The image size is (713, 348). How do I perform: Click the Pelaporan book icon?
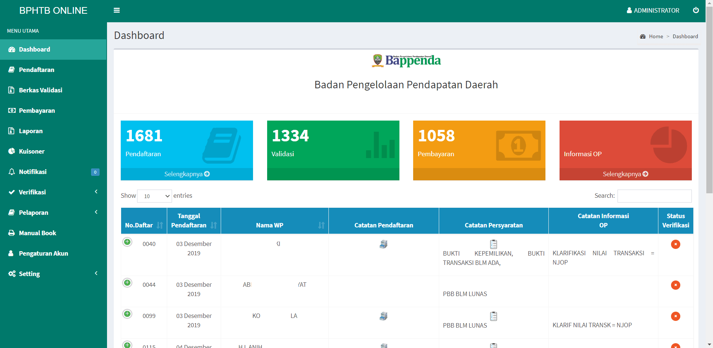click(x=12, y=213)
